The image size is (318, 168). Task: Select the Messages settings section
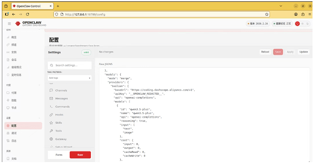70,98
